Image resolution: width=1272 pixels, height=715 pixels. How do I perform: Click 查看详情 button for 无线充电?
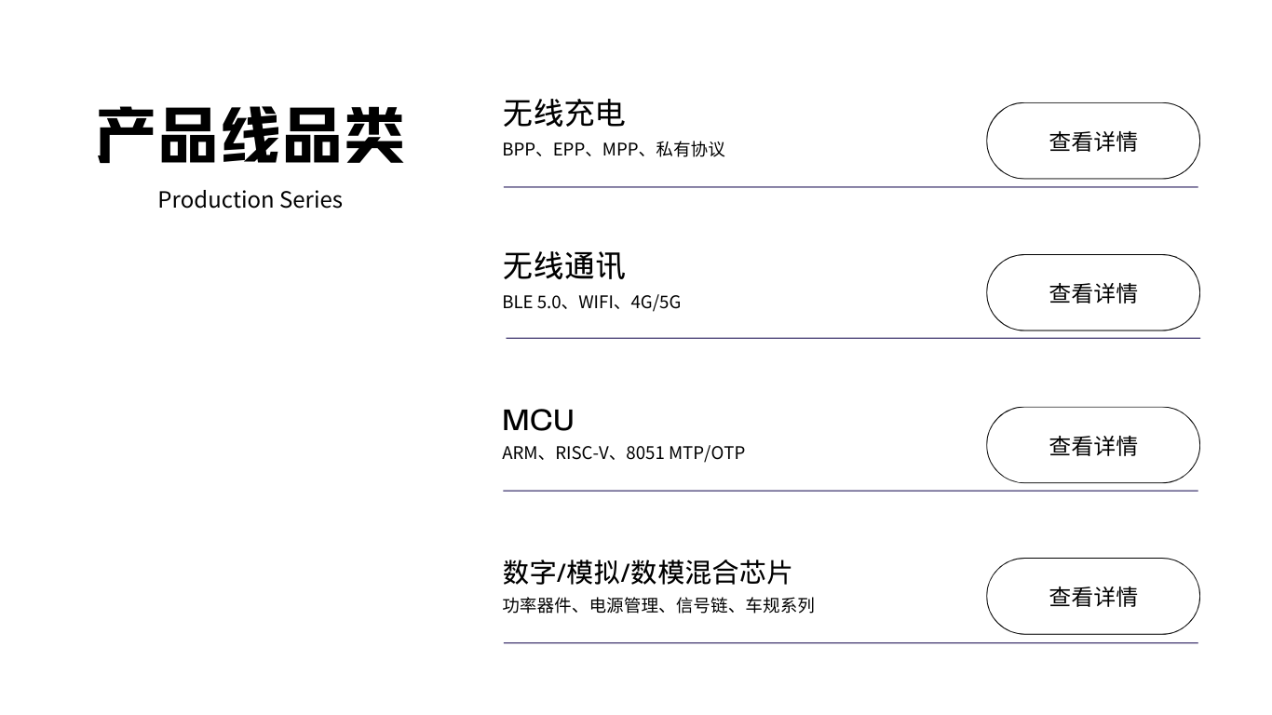pos(1092,142)
